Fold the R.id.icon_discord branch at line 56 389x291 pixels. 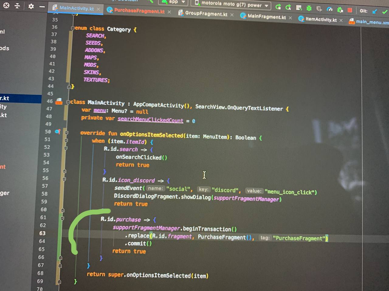pyautogui.click(x=64, y=179)
